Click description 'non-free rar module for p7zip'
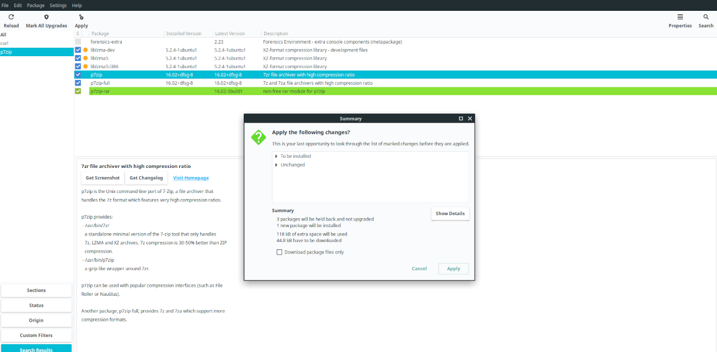 tap(295, 91)
